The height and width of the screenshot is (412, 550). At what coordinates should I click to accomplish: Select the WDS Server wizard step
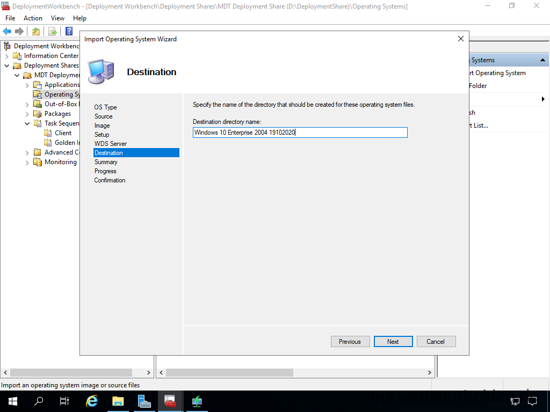coord(111,144)
